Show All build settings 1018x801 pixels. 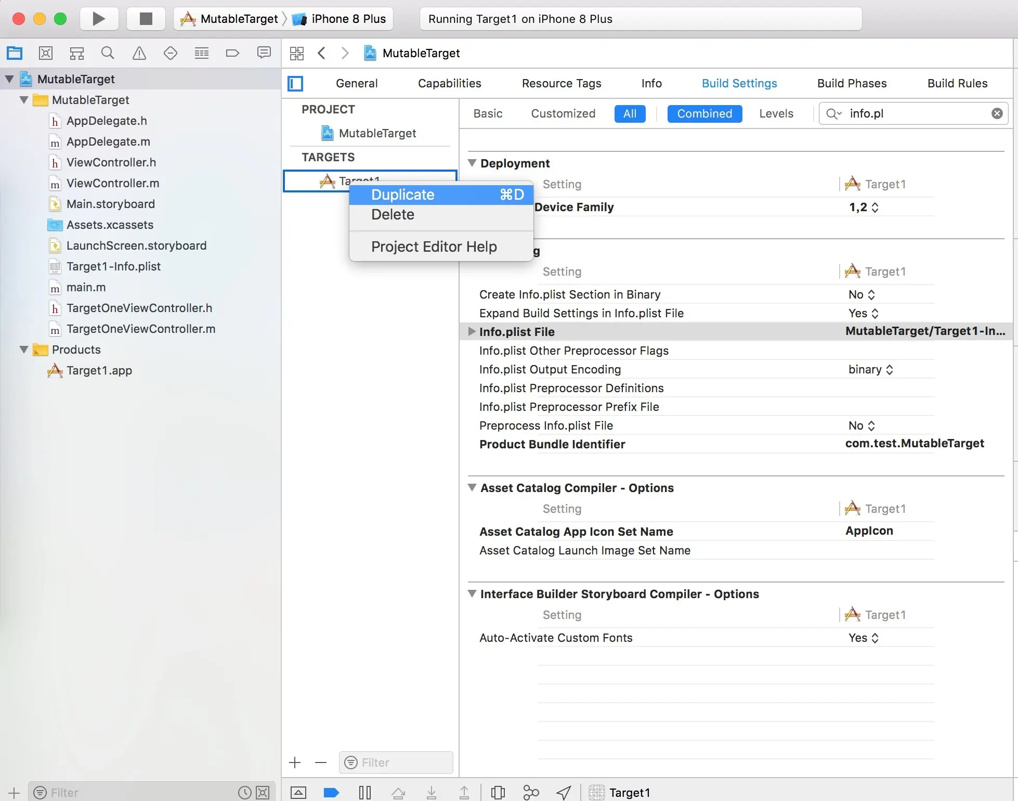[630, 113]
